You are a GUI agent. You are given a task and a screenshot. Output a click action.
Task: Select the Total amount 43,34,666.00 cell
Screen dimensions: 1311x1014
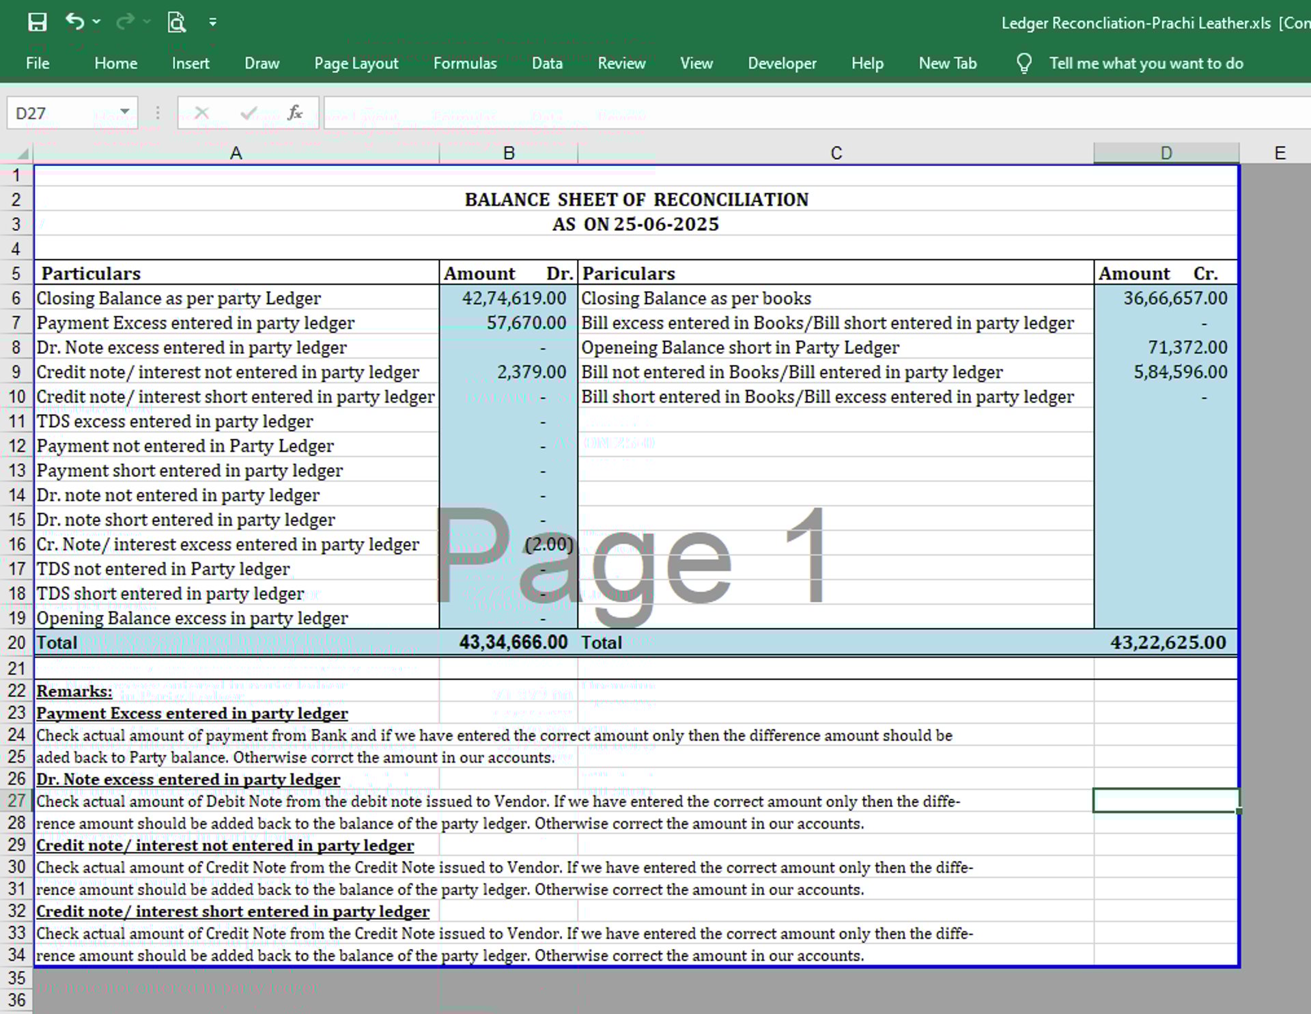(509, 643)
